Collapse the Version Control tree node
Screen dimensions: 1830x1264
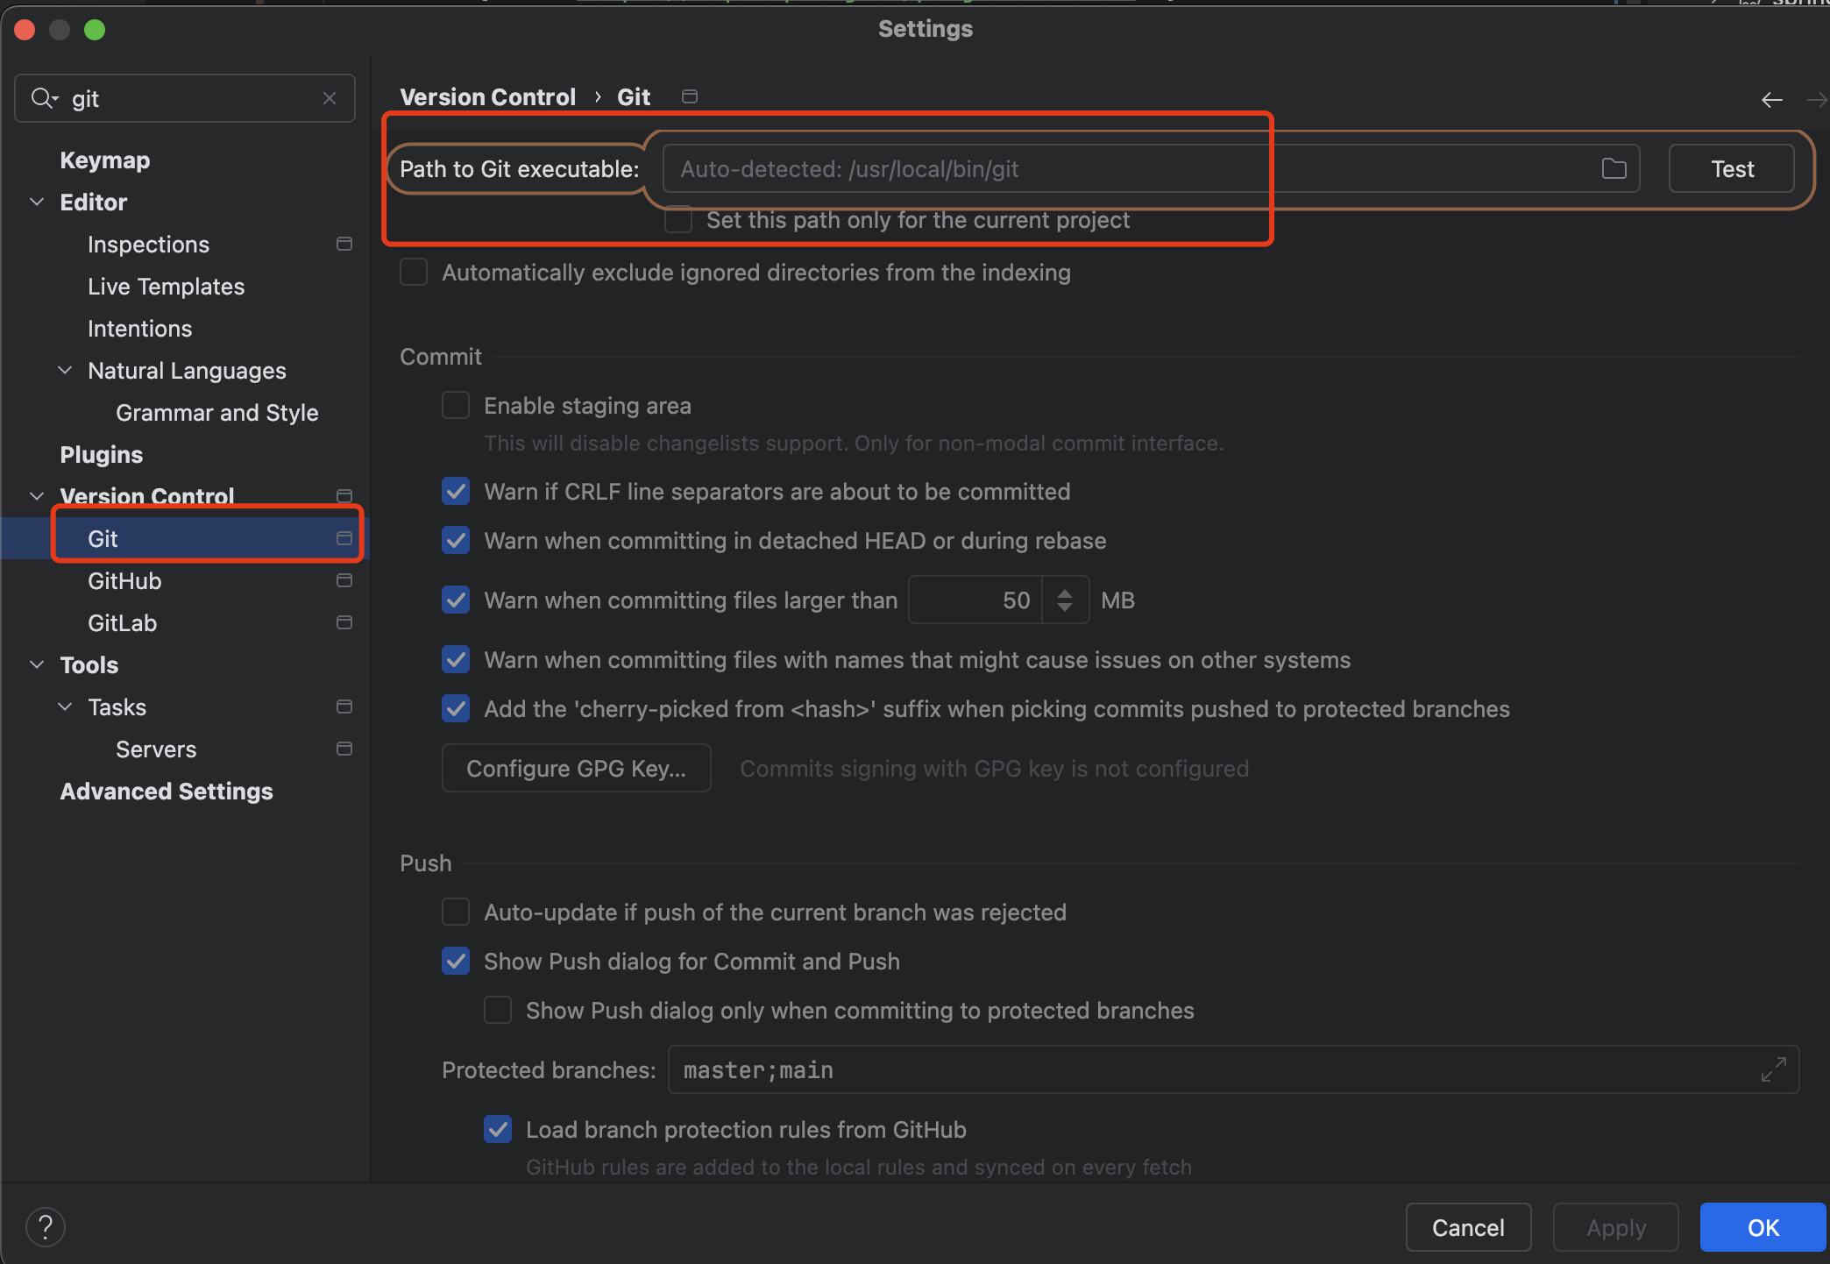point(37,495)
